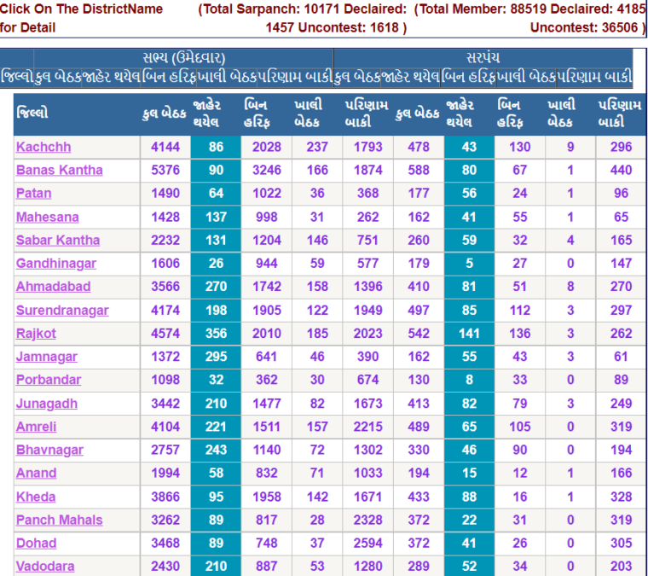Open Mahesana district details
This screenshot has height=576, width=648.
[47, 217]
